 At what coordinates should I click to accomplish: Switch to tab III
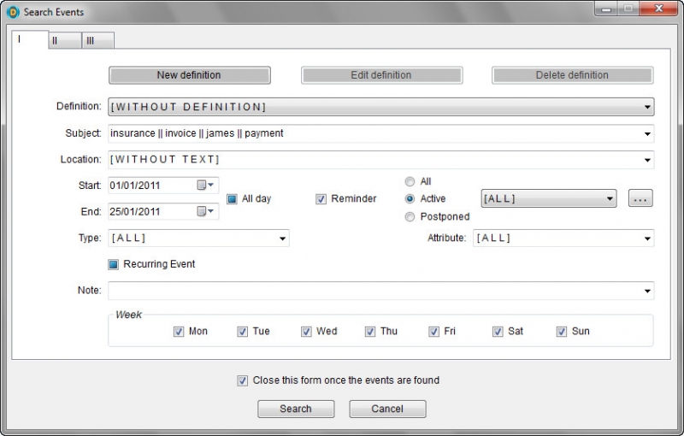[97, 40]
